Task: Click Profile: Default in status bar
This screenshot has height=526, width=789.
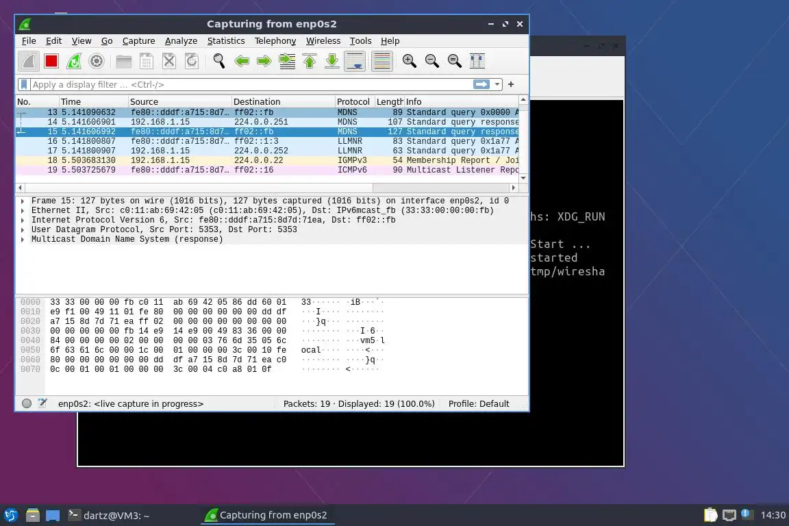Action: [x=479, y=403]
